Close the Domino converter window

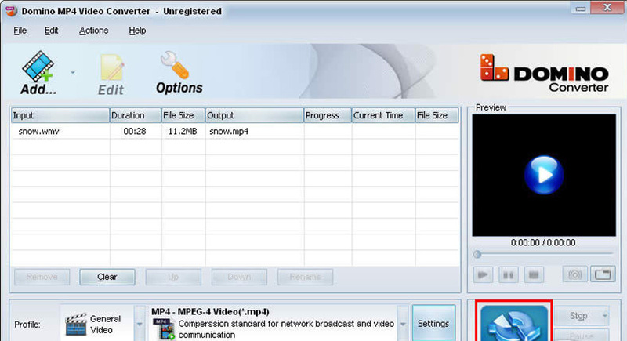coord(607,8)
